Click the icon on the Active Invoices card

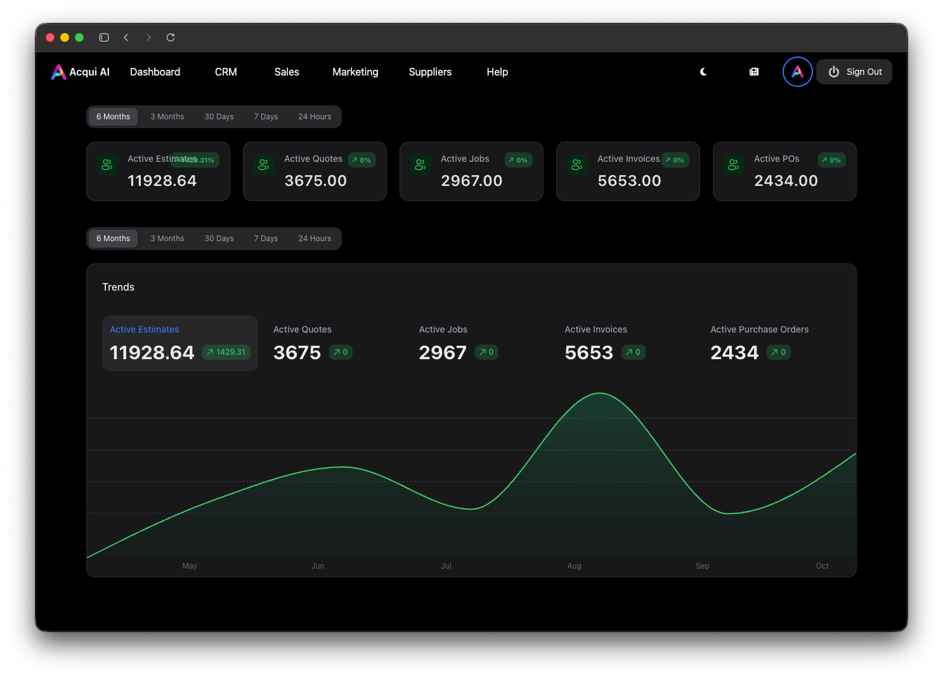tap(577, 164)
